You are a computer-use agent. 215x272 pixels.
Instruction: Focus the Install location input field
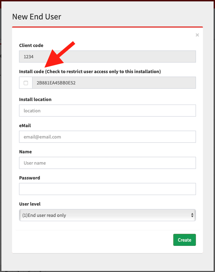pos(107,111)
